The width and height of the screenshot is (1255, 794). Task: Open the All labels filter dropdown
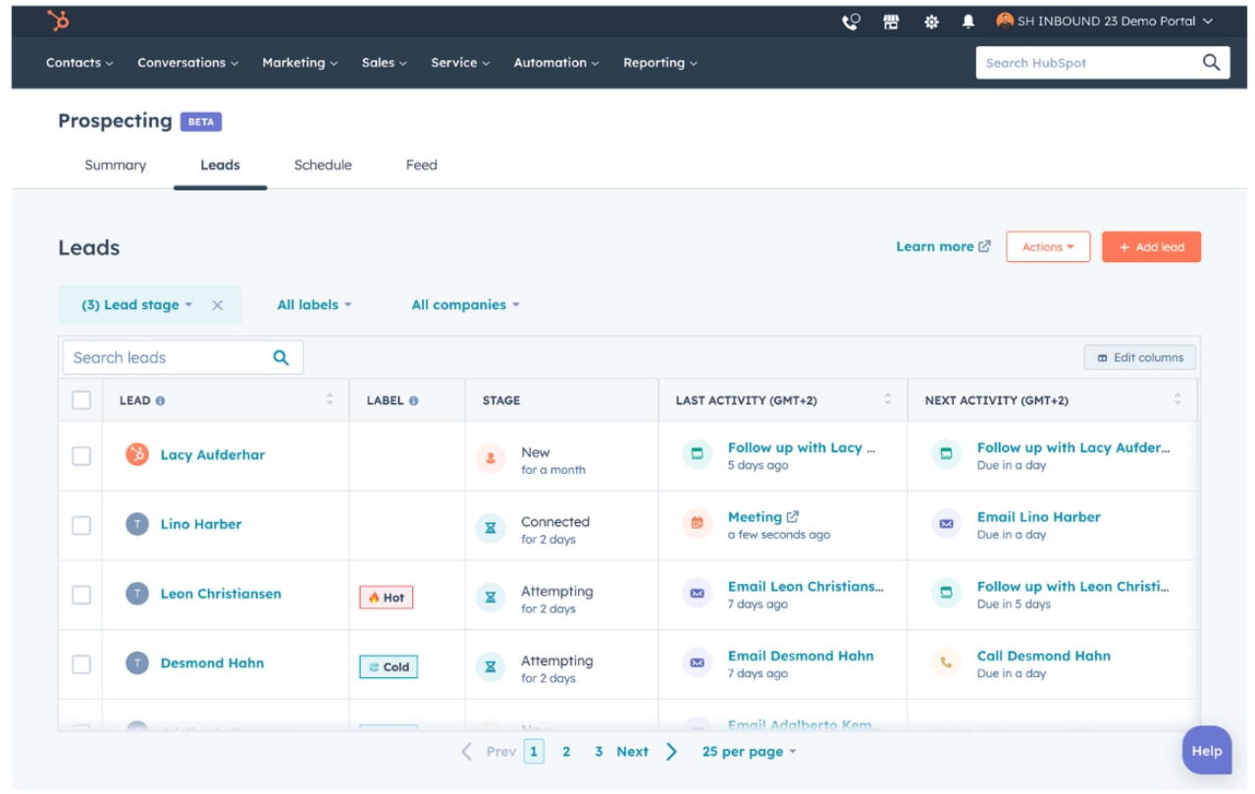click(x=314, y=305)
